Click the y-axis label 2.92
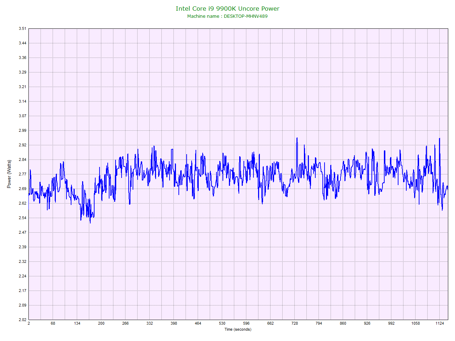 pyautogui.click(x=22, y=145)
